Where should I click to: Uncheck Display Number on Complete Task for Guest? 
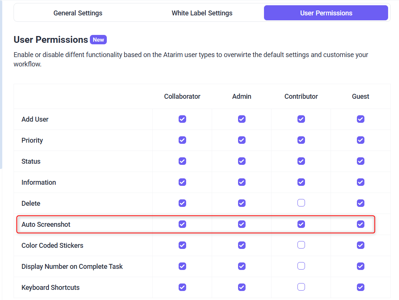pyautogui.click(x=361, y=266)
